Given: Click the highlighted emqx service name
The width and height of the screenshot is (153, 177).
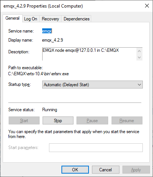Looking at the screenshot, I should click(47, 31).
